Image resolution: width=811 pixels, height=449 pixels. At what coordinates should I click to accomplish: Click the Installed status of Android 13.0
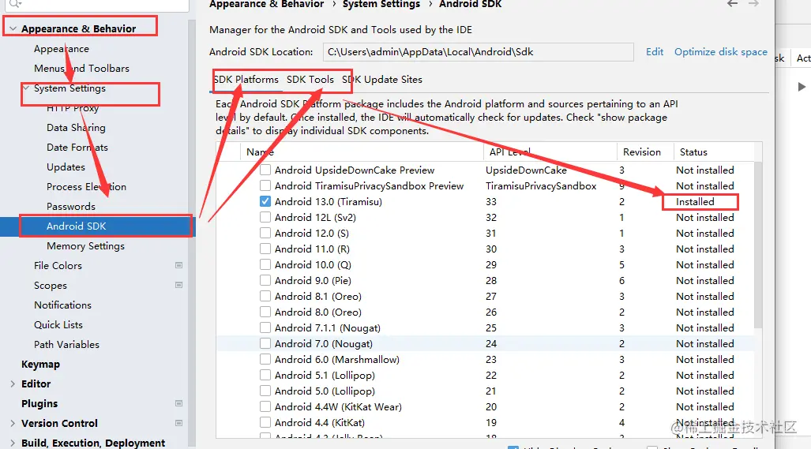coord(695,201)
